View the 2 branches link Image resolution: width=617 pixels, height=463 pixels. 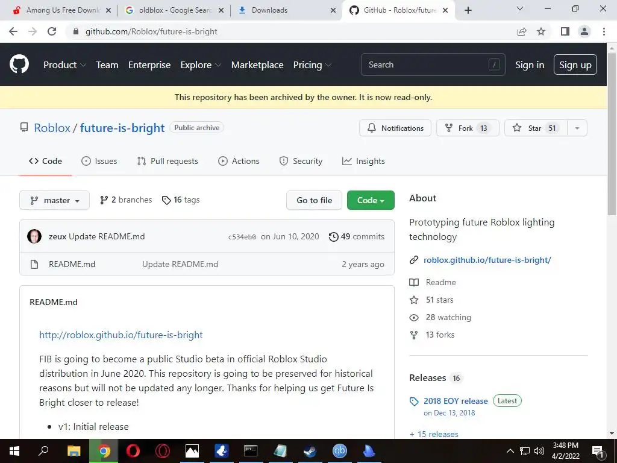[x=126, y=200]
